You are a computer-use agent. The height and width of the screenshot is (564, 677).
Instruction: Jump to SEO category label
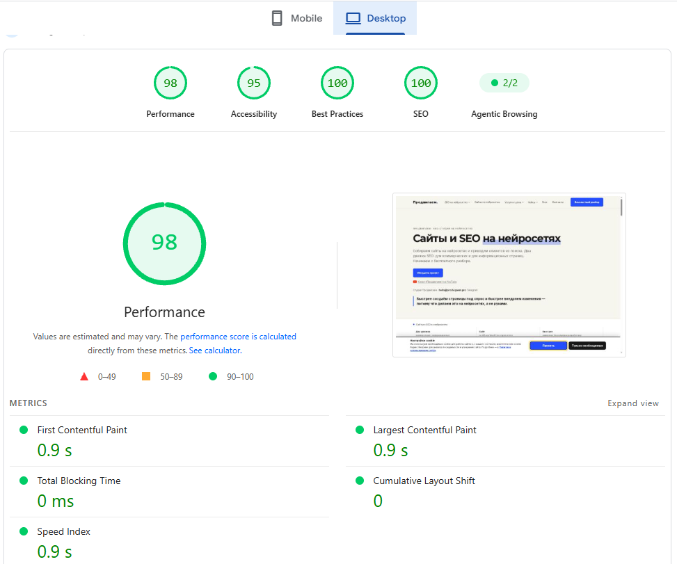(421, 114)
